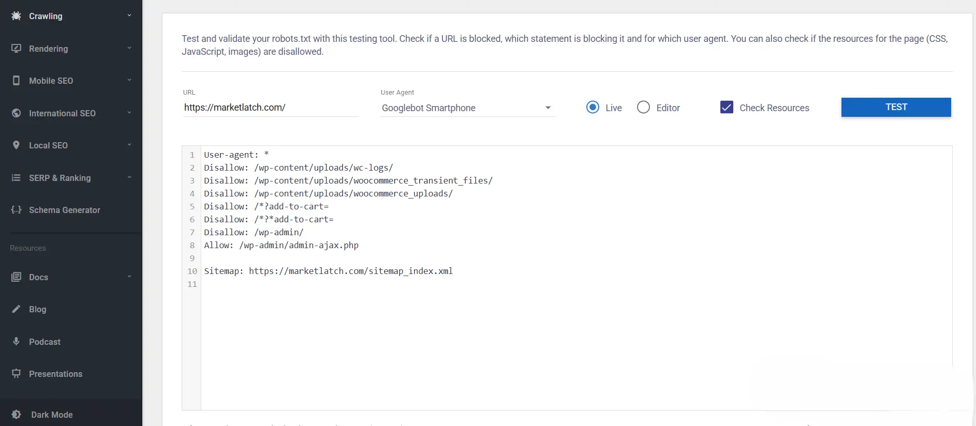Open the Rendering menu item
The image size is (976, 426).
coord(71,49)
